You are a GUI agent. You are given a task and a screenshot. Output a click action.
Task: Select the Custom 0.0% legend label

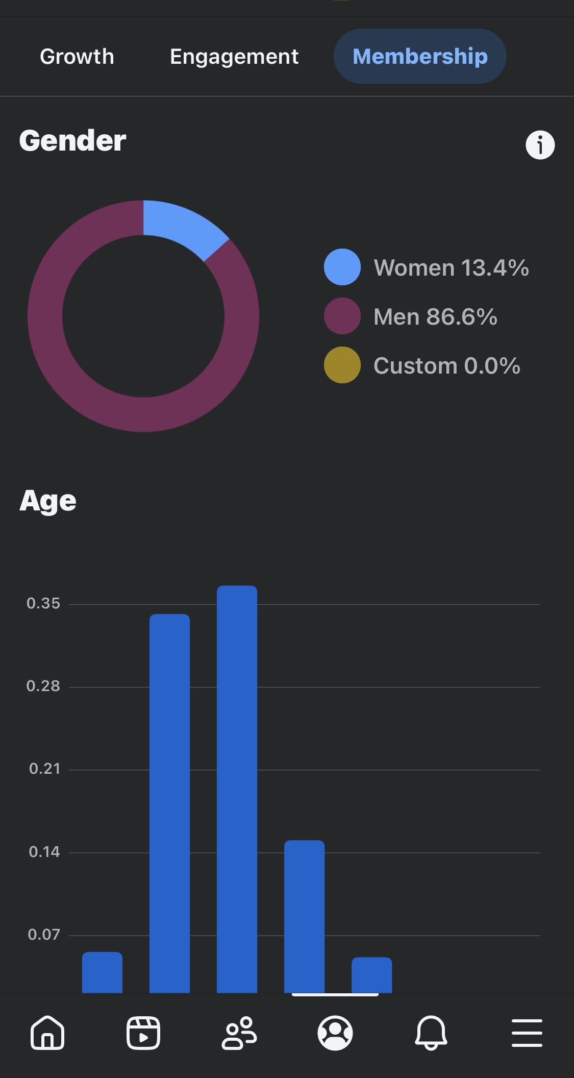tap(447, 365)
